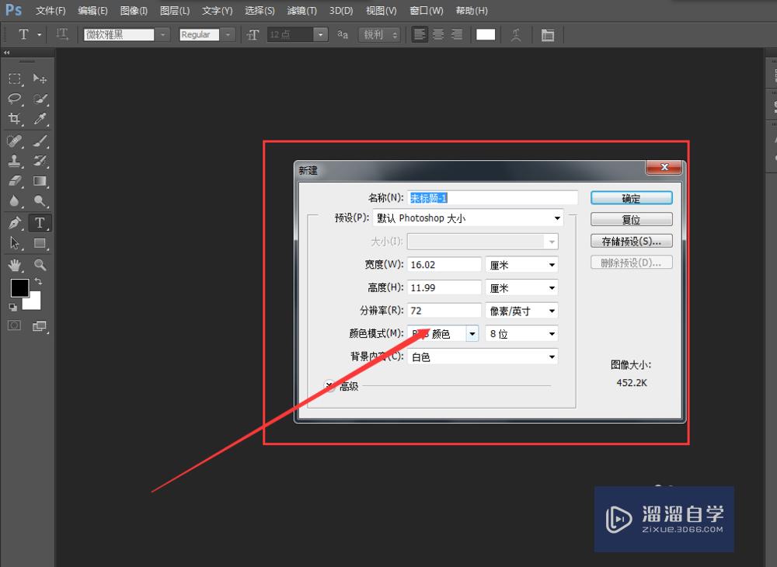Click the resolution value field
This screenshot has height=567, width=777.
click(444, 311)
